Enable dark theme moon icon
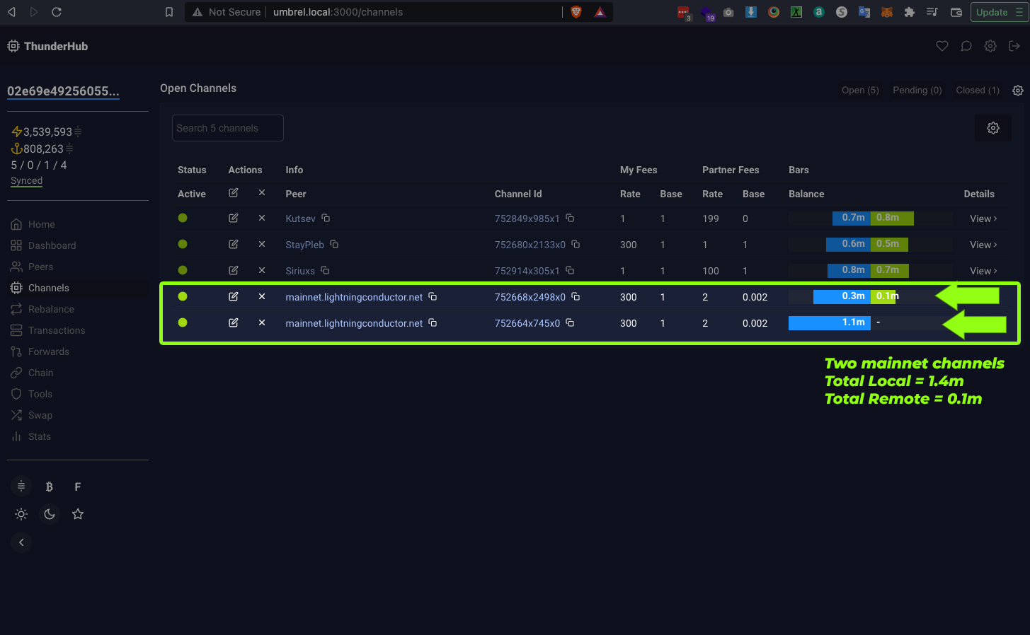Viewport: 1030px width, 635px height. pyautogui.click(x=50, y=514)
